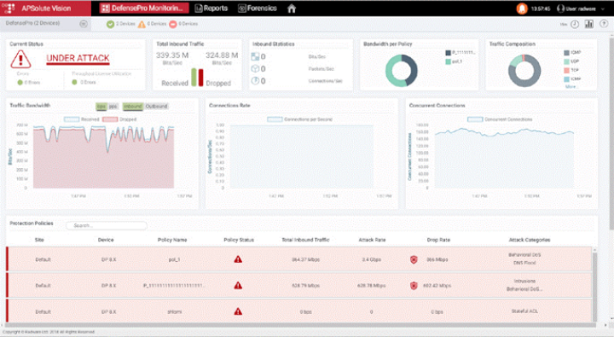
Task: Toggle the TCP legend swatch in Traffic Composition
Action: click(566, 70)
